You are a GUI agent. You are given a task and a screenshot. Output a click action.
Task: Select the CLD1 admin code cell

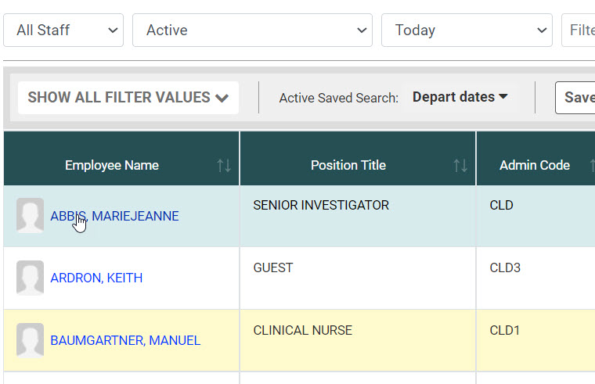[505, 331]
